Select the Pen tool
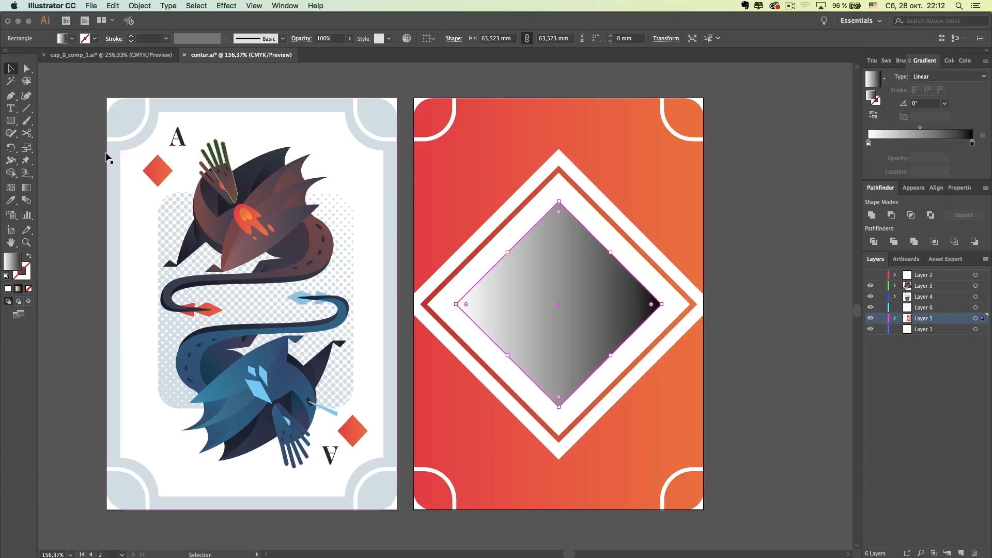Screen dimensions: 992x558 pos(10,96)
